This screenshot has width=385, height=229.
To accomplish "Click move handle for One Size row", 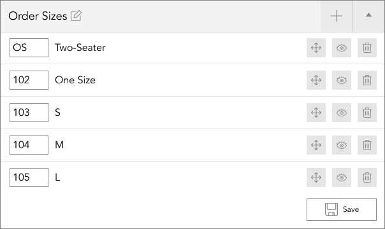I will coord(316,80).
